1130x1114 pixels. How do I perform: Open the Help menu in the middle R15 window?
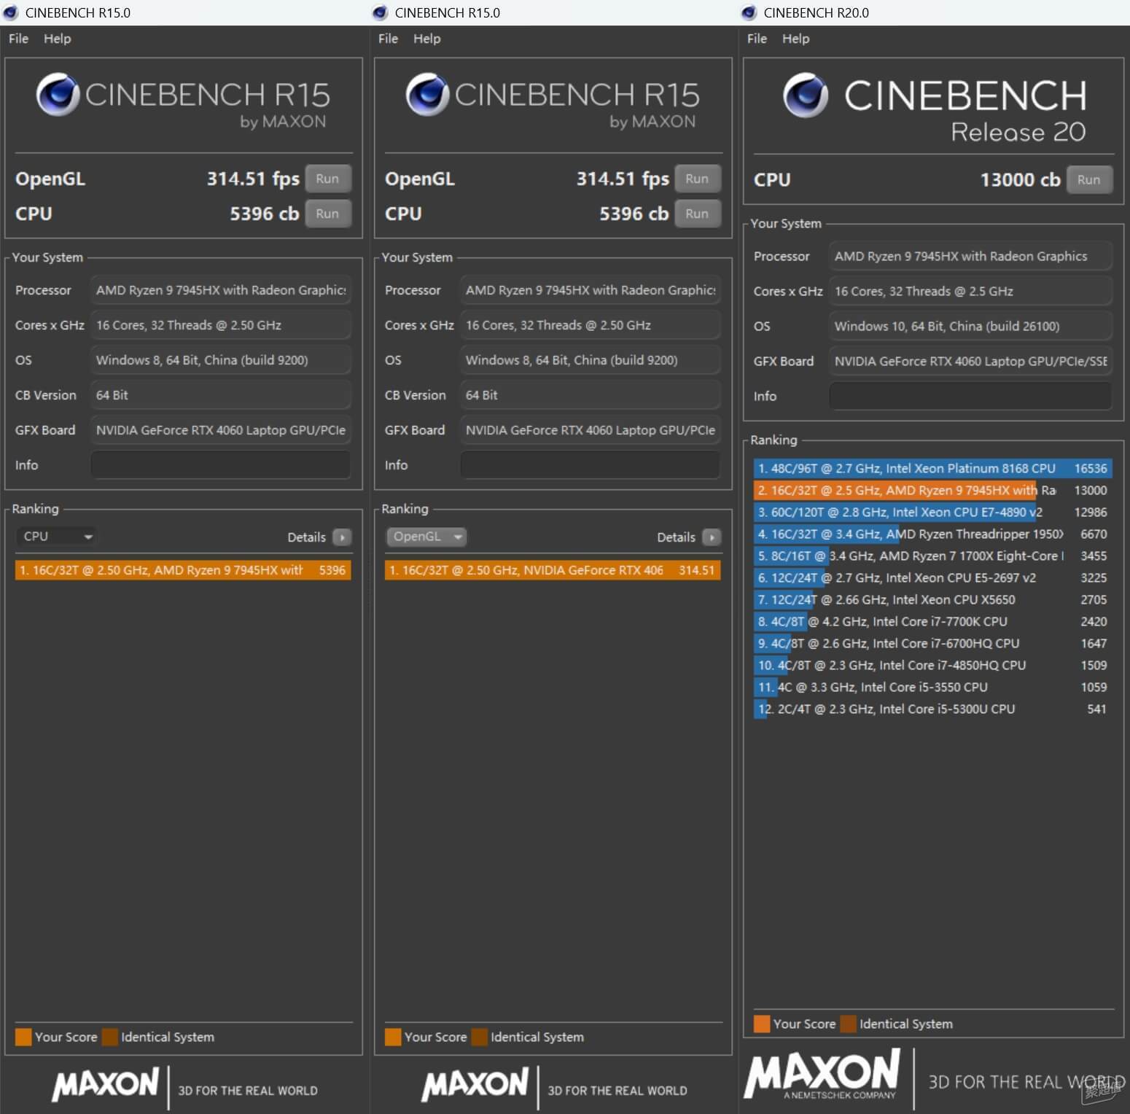(426, 39)
